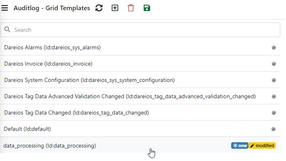
Task: Click the yellow 'modified' badge
Action: coord(262,146)
